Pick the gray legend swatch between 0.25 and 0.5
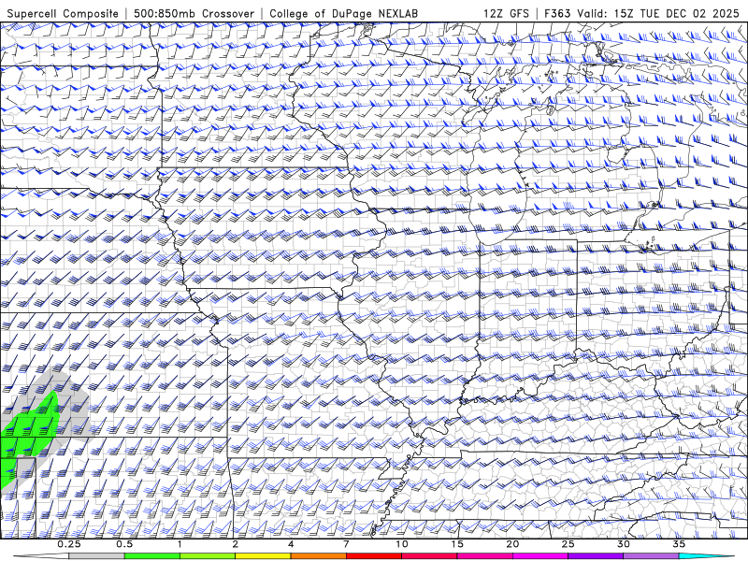 [x=97, y=556]
